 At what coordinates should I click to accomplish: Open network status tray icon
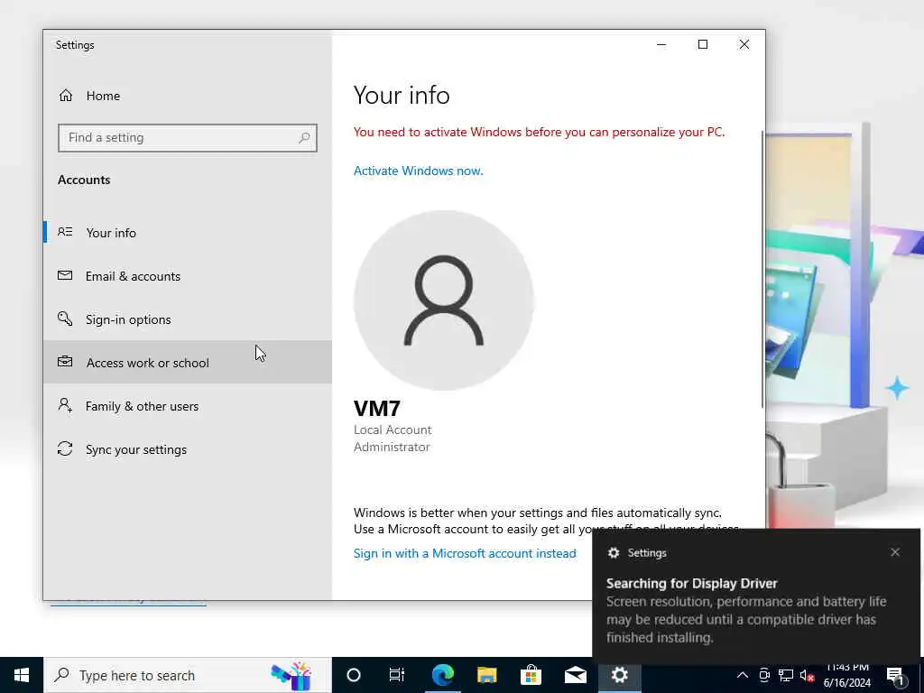786,675
